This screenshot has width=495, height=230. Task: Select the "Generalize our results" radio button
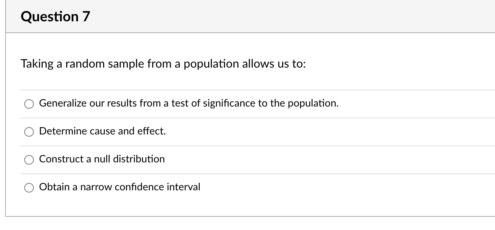[x=29, y=104]
